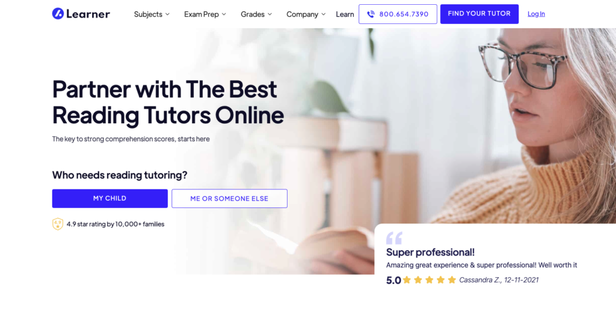Expand the Subjects dropdown chevron
Viewport: 616px width, 318px height.
(x=167, y=14)
